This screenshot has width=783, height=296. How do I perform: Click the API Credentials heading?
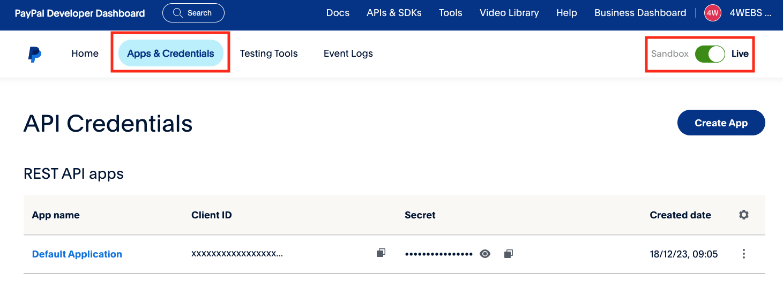point(108,124)
